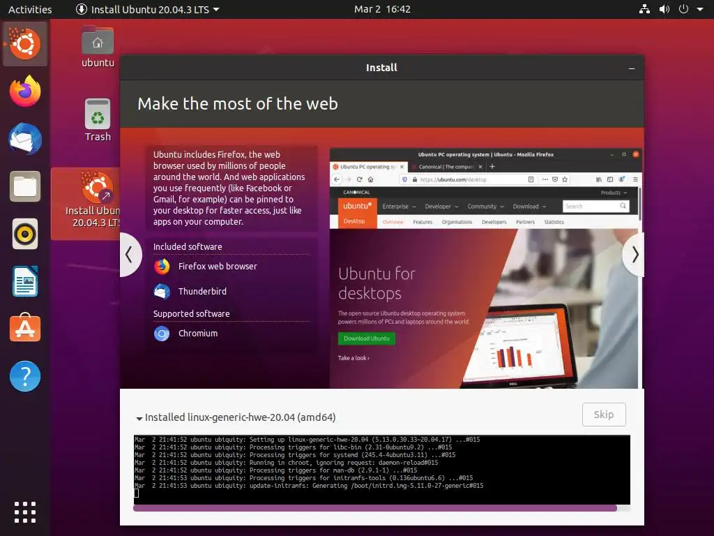Open the Install Ubuntu 20.04.3 LTS app menu
Viewport: 714px width, 536px height.
tap(148, 9)
